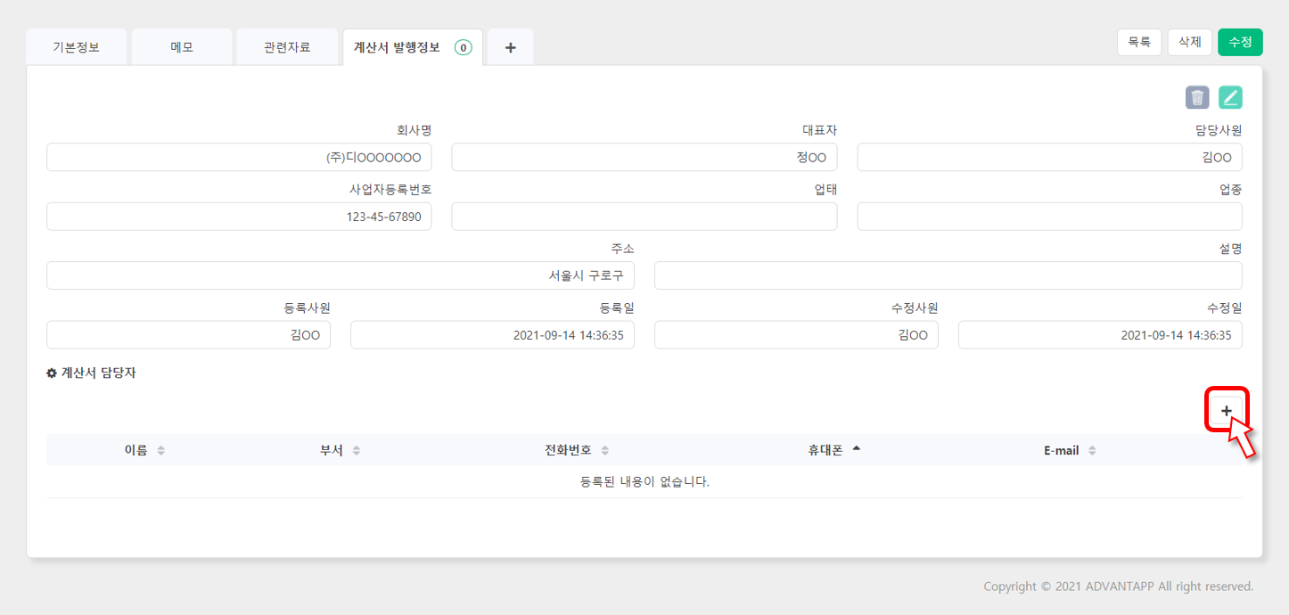1289x615 pixels.
Task: Focus the 대표자 input field
Action: [x=644, y=157]
